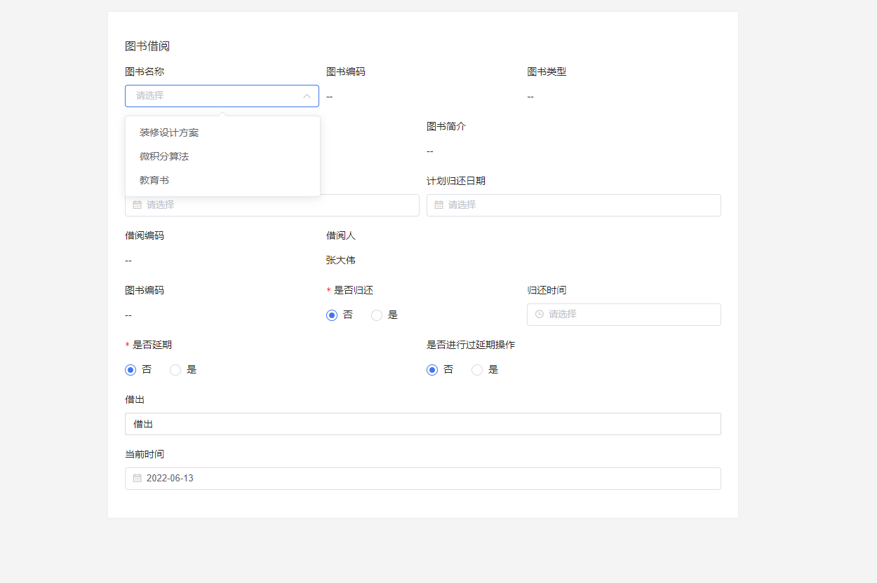
Task: Choose 微积分算法 in the book list
Action: (222, 156)
